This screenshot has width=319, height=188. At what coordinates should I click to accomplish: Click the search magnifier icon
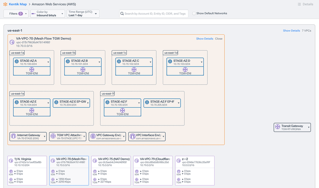tap(122, 14)
